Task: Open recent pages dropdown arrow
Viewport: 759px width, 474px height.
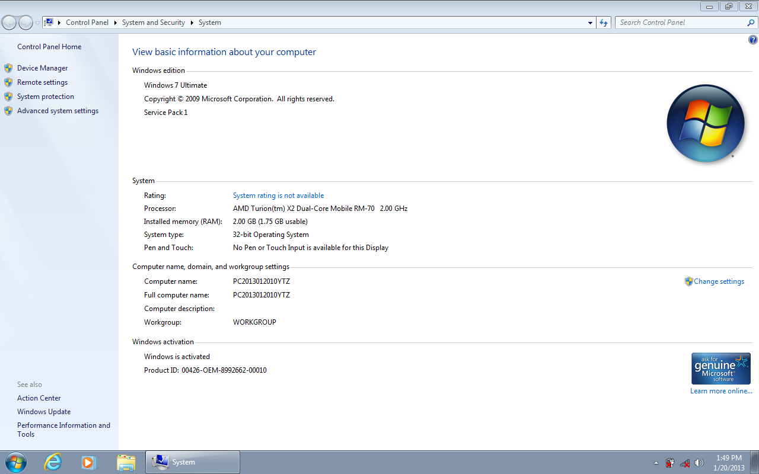Action: click(x=37, y=23)
